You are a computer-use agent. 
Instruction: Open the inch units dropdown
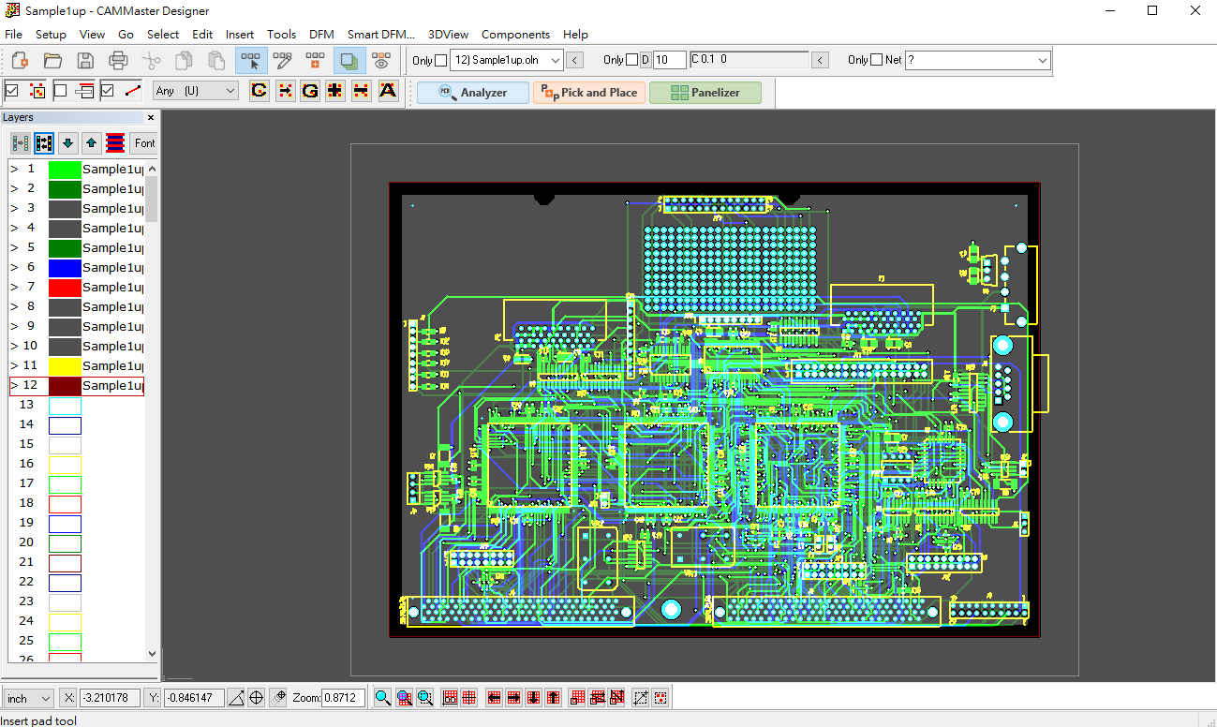29,699
